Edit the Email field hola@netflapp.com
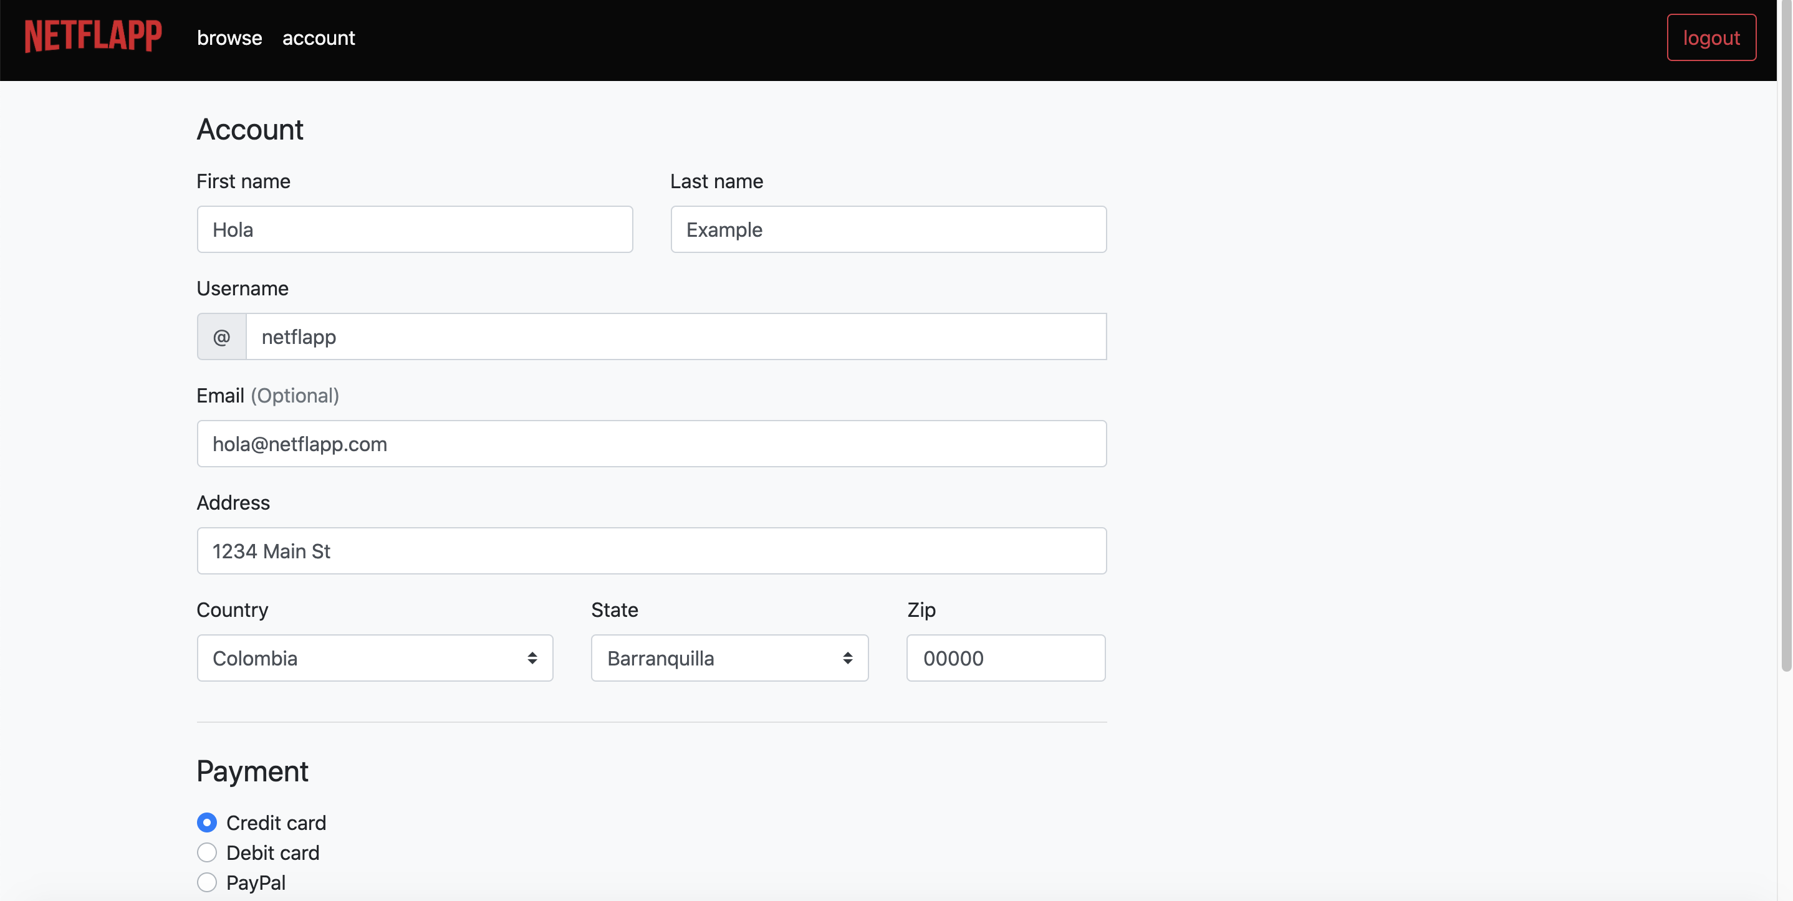 click(651, 444)
